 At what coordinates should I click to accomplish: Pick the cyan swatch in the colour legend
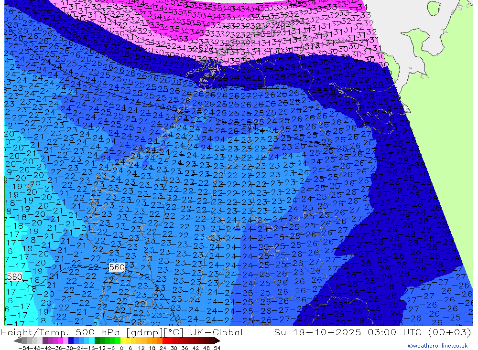point(92,340)
